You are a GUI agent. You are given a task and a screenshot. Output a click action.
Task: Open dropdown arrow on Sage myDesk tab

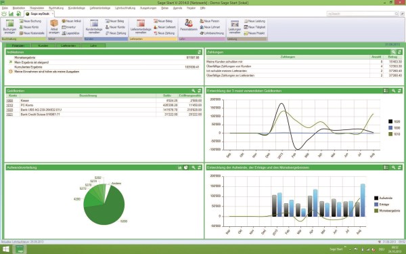52,14
